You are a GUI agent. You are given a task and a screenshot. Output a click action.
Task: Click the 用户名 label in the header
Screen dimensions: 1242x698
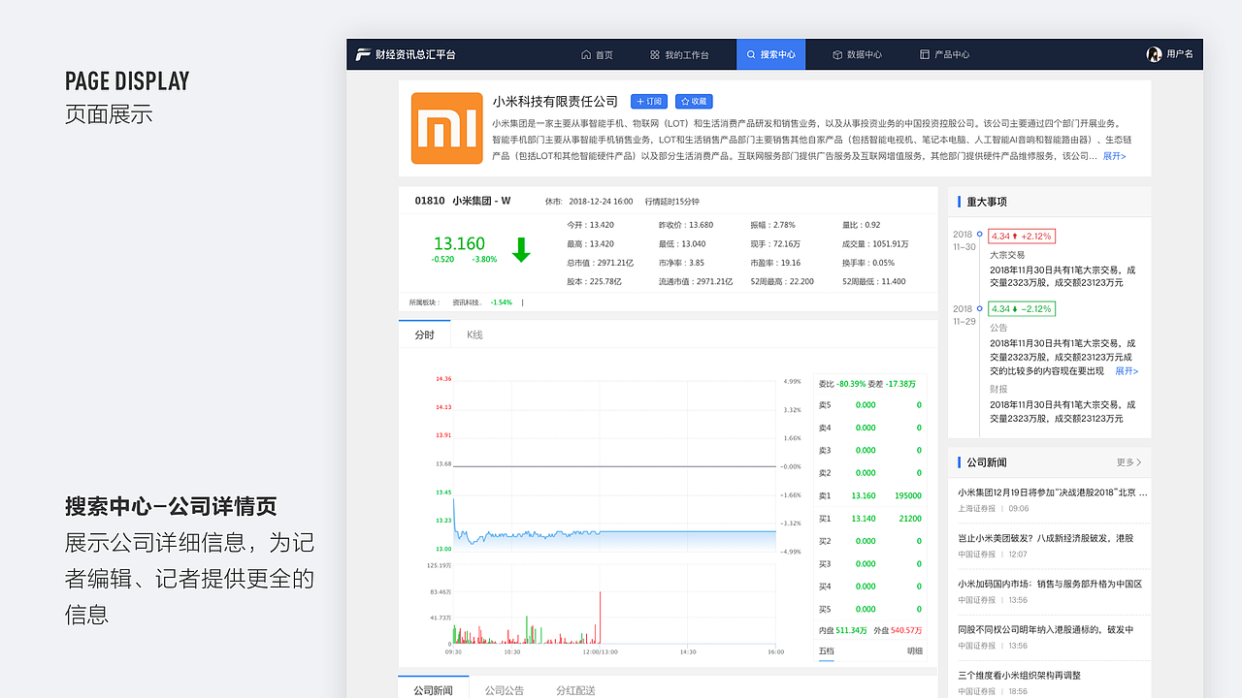click(1180, 54)
